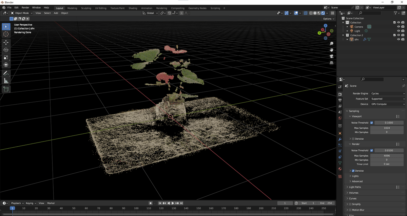Open the Render menu
The width and height of the screenshot is (407, 216).
pos(25,7)
